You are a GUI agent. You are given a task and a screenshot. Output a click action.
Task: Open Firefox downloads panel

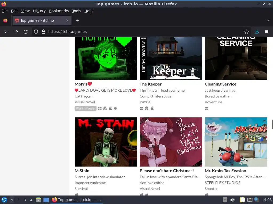tap(257, 32)
